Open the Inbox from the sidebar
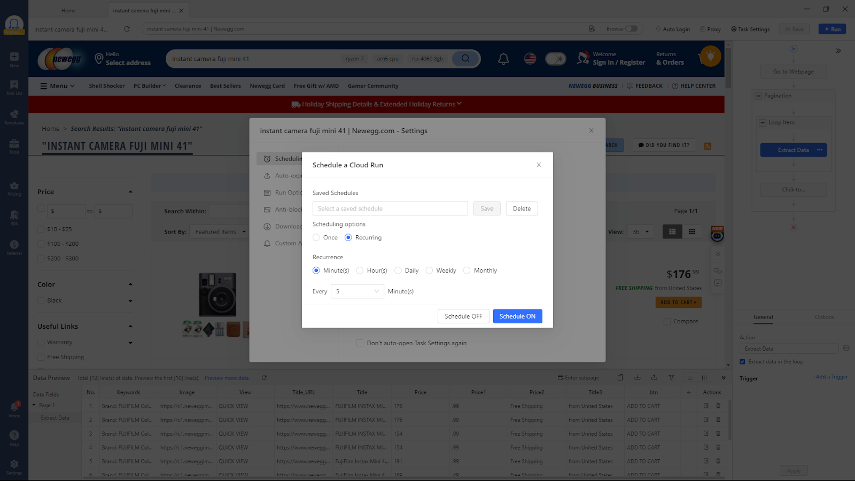This screenshot has height=481, width=855. 14,407
